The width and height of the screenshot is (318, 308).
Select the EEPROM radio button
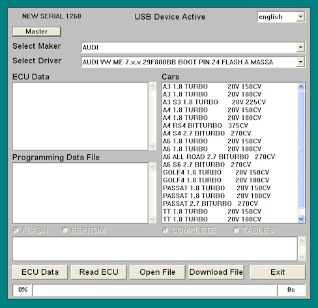point(65,230)
